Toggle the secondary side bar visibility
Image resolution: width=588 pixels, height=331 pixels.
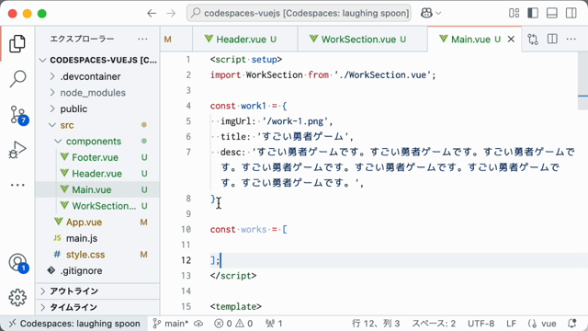(x=571, y=13)
